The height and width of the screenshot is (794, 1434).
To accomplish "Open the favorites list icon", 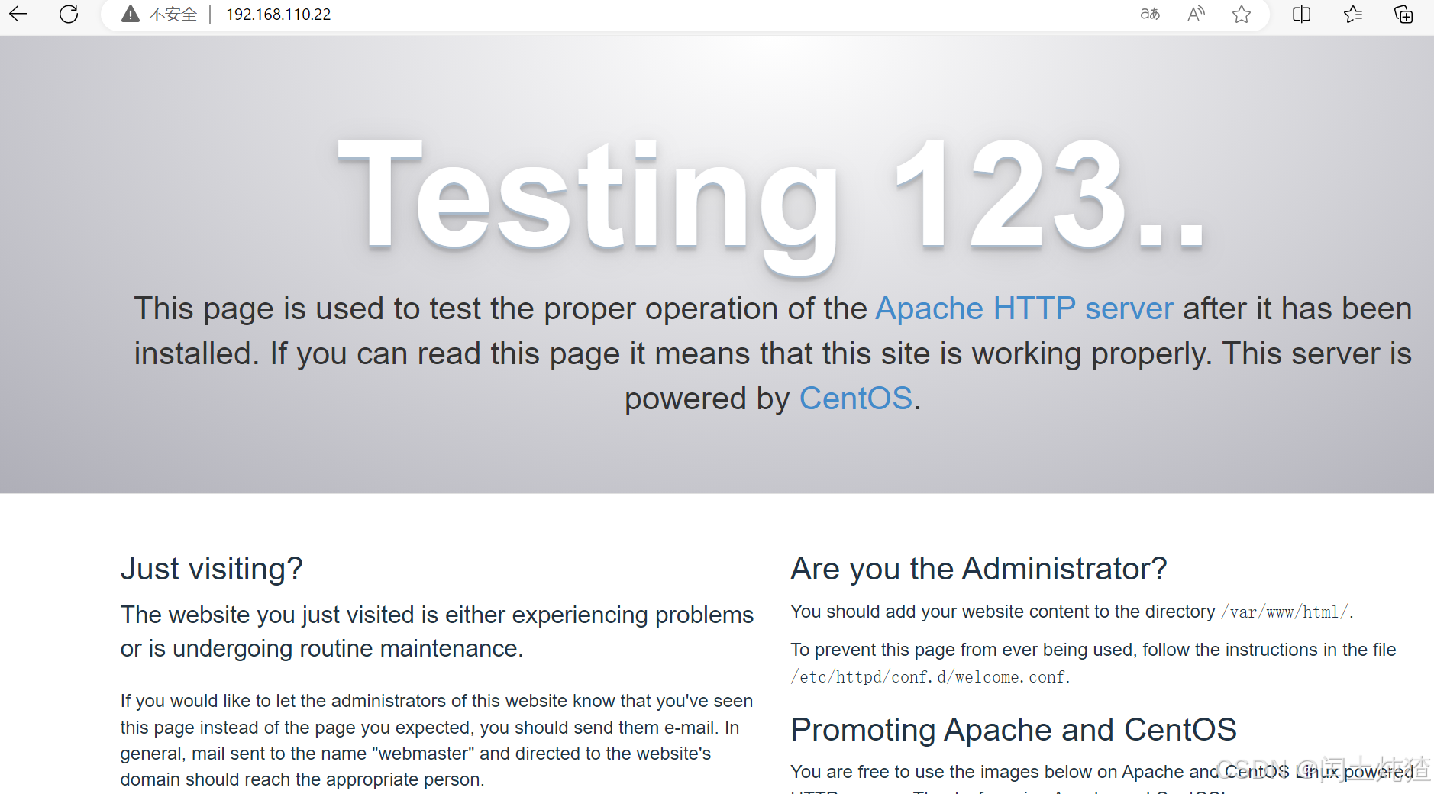I will point(1353,14).
